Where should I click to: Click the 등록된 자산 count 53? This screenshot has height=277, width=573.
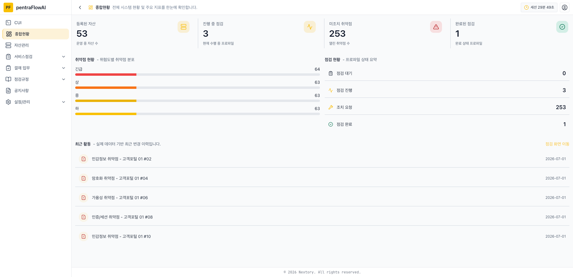tap(82, 34)
